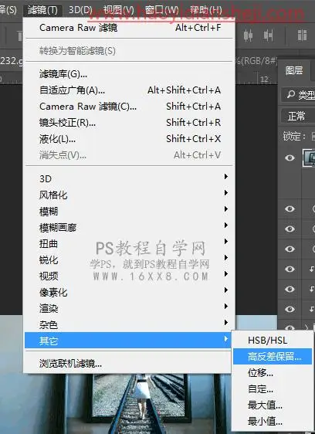This screenshot has width=315, height=434.
Task: Choose Camera Raw 滤镜 with Alt+Ctrl+F shortcut
Action: (x=129, y=27)
